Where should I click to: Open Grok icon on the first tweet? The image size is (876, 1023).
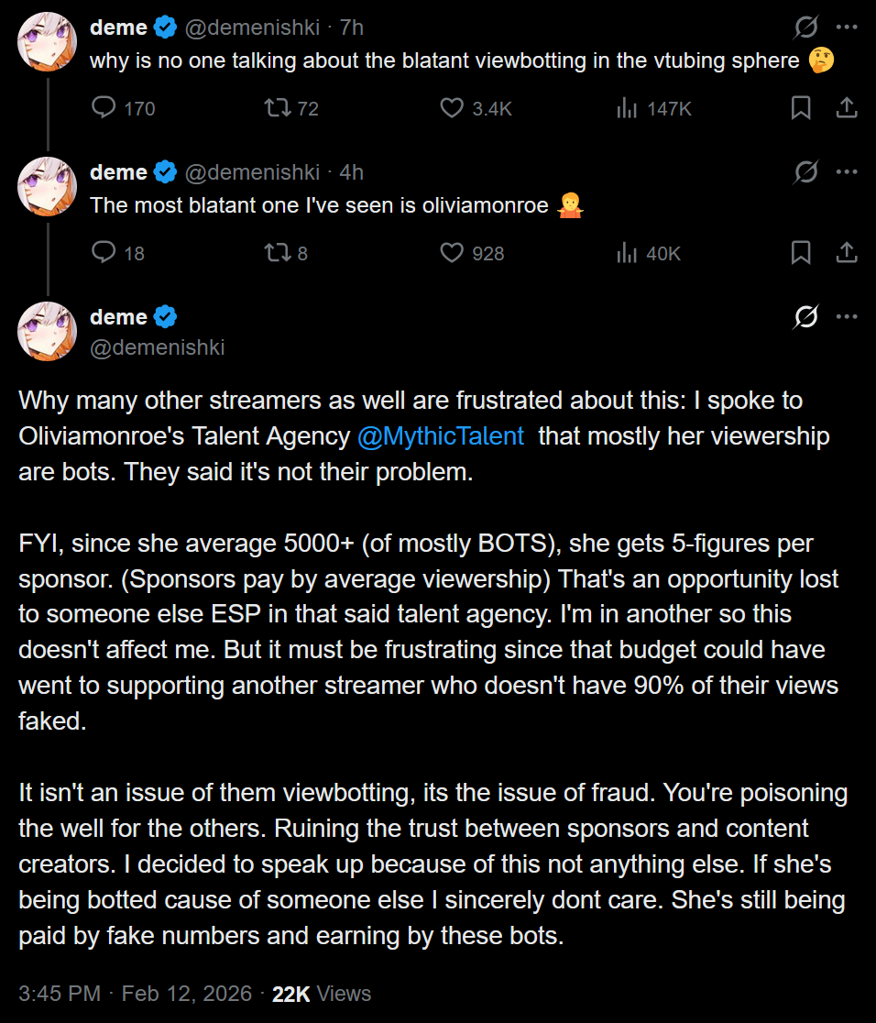pyautogui.click(x=805, y=27)
